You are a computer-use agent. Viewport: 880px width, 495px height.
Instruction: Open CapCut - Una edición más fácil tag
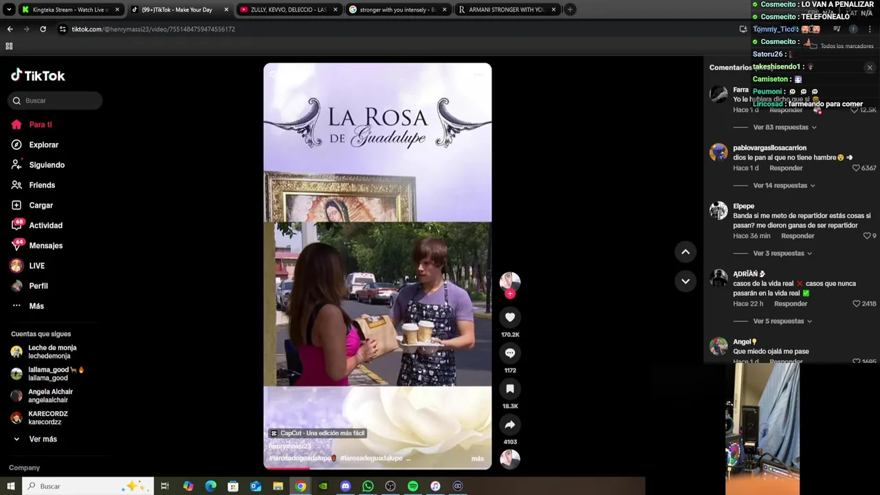pyautogui.click(x=318, y=433)
